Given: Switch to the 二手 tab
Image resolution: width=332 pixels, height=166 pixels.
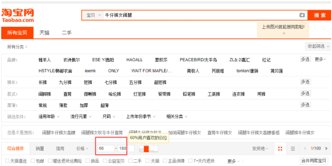Looking at the screenshot, I should pyautogui.click(x=67, y=33).
